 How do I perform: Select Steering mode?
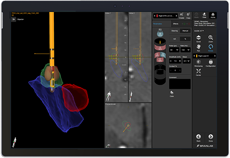(175, 31)
